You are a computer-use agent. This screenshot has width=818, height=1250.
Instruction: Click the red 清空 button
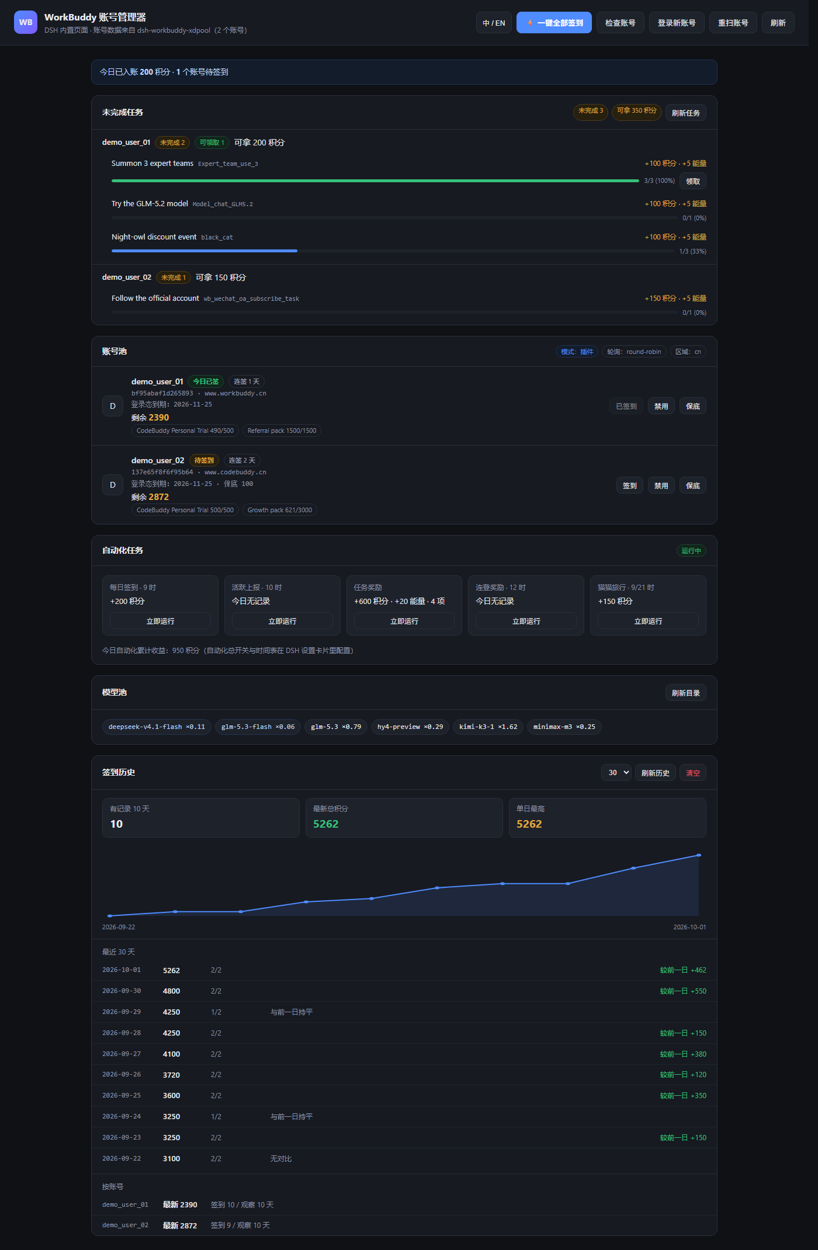pyautogui.click(x=693, y=773)
